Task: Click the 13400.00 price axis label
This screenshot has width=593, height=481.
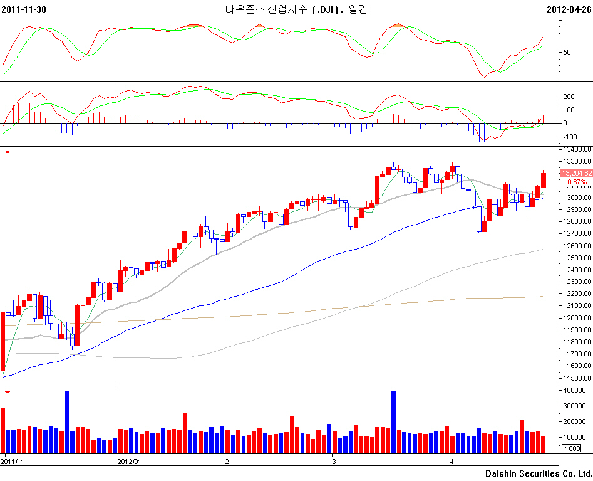Action: point(577,150)
